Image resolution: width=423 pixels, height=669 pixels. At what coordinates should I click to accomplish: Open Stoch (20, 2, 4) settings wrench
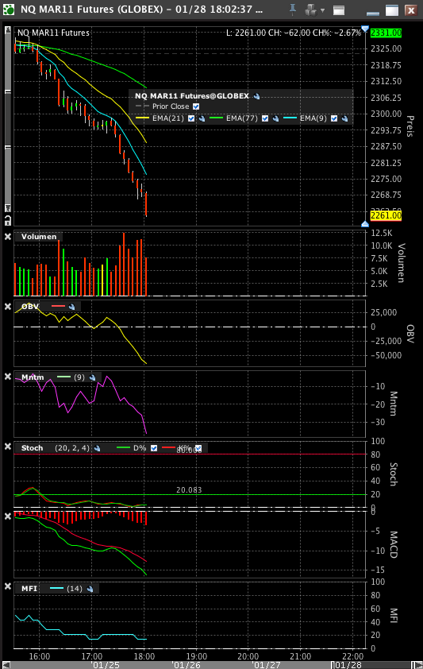click(97, 448)
